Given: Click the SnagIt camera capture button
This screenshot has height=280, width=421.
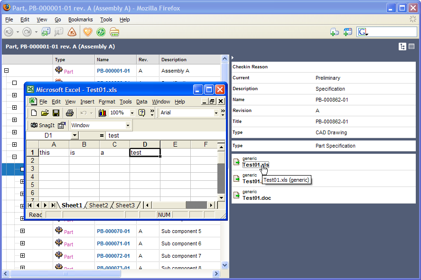Looking at the screenshot, I should coord(42,125).
